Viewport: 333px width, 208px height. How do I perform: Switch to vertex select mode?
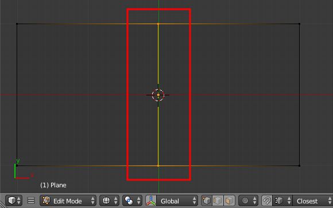coord(207,201)
